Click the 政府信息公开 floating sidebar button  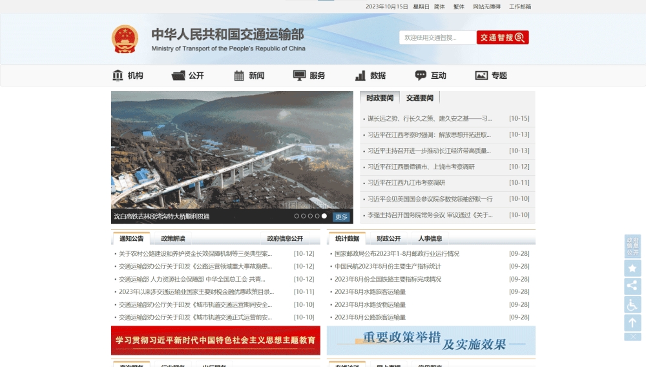[x=633, y=246]
